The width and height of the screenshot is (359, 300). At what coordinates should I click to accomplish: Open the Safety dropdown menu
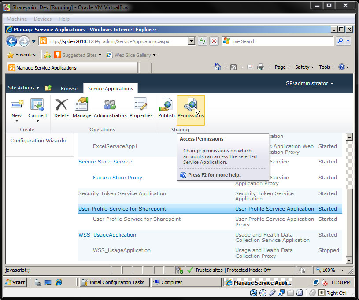pos(304,67)
